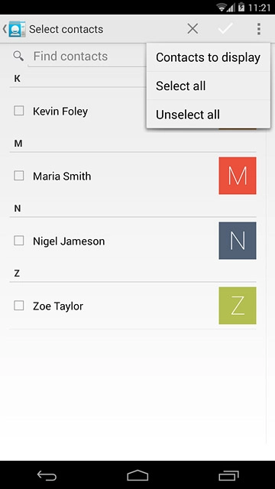Screen dimensions: 275x489
Task: Tap the X cancel icon in action bar
Action: coord(192,29)
